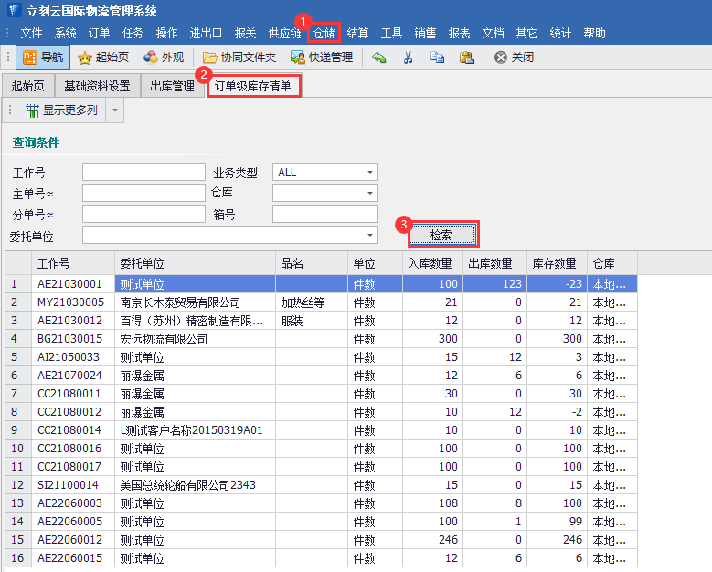The image size is (712, 572).
Task: Click the green undo arrow icon
Action: (x=379, y=58)
